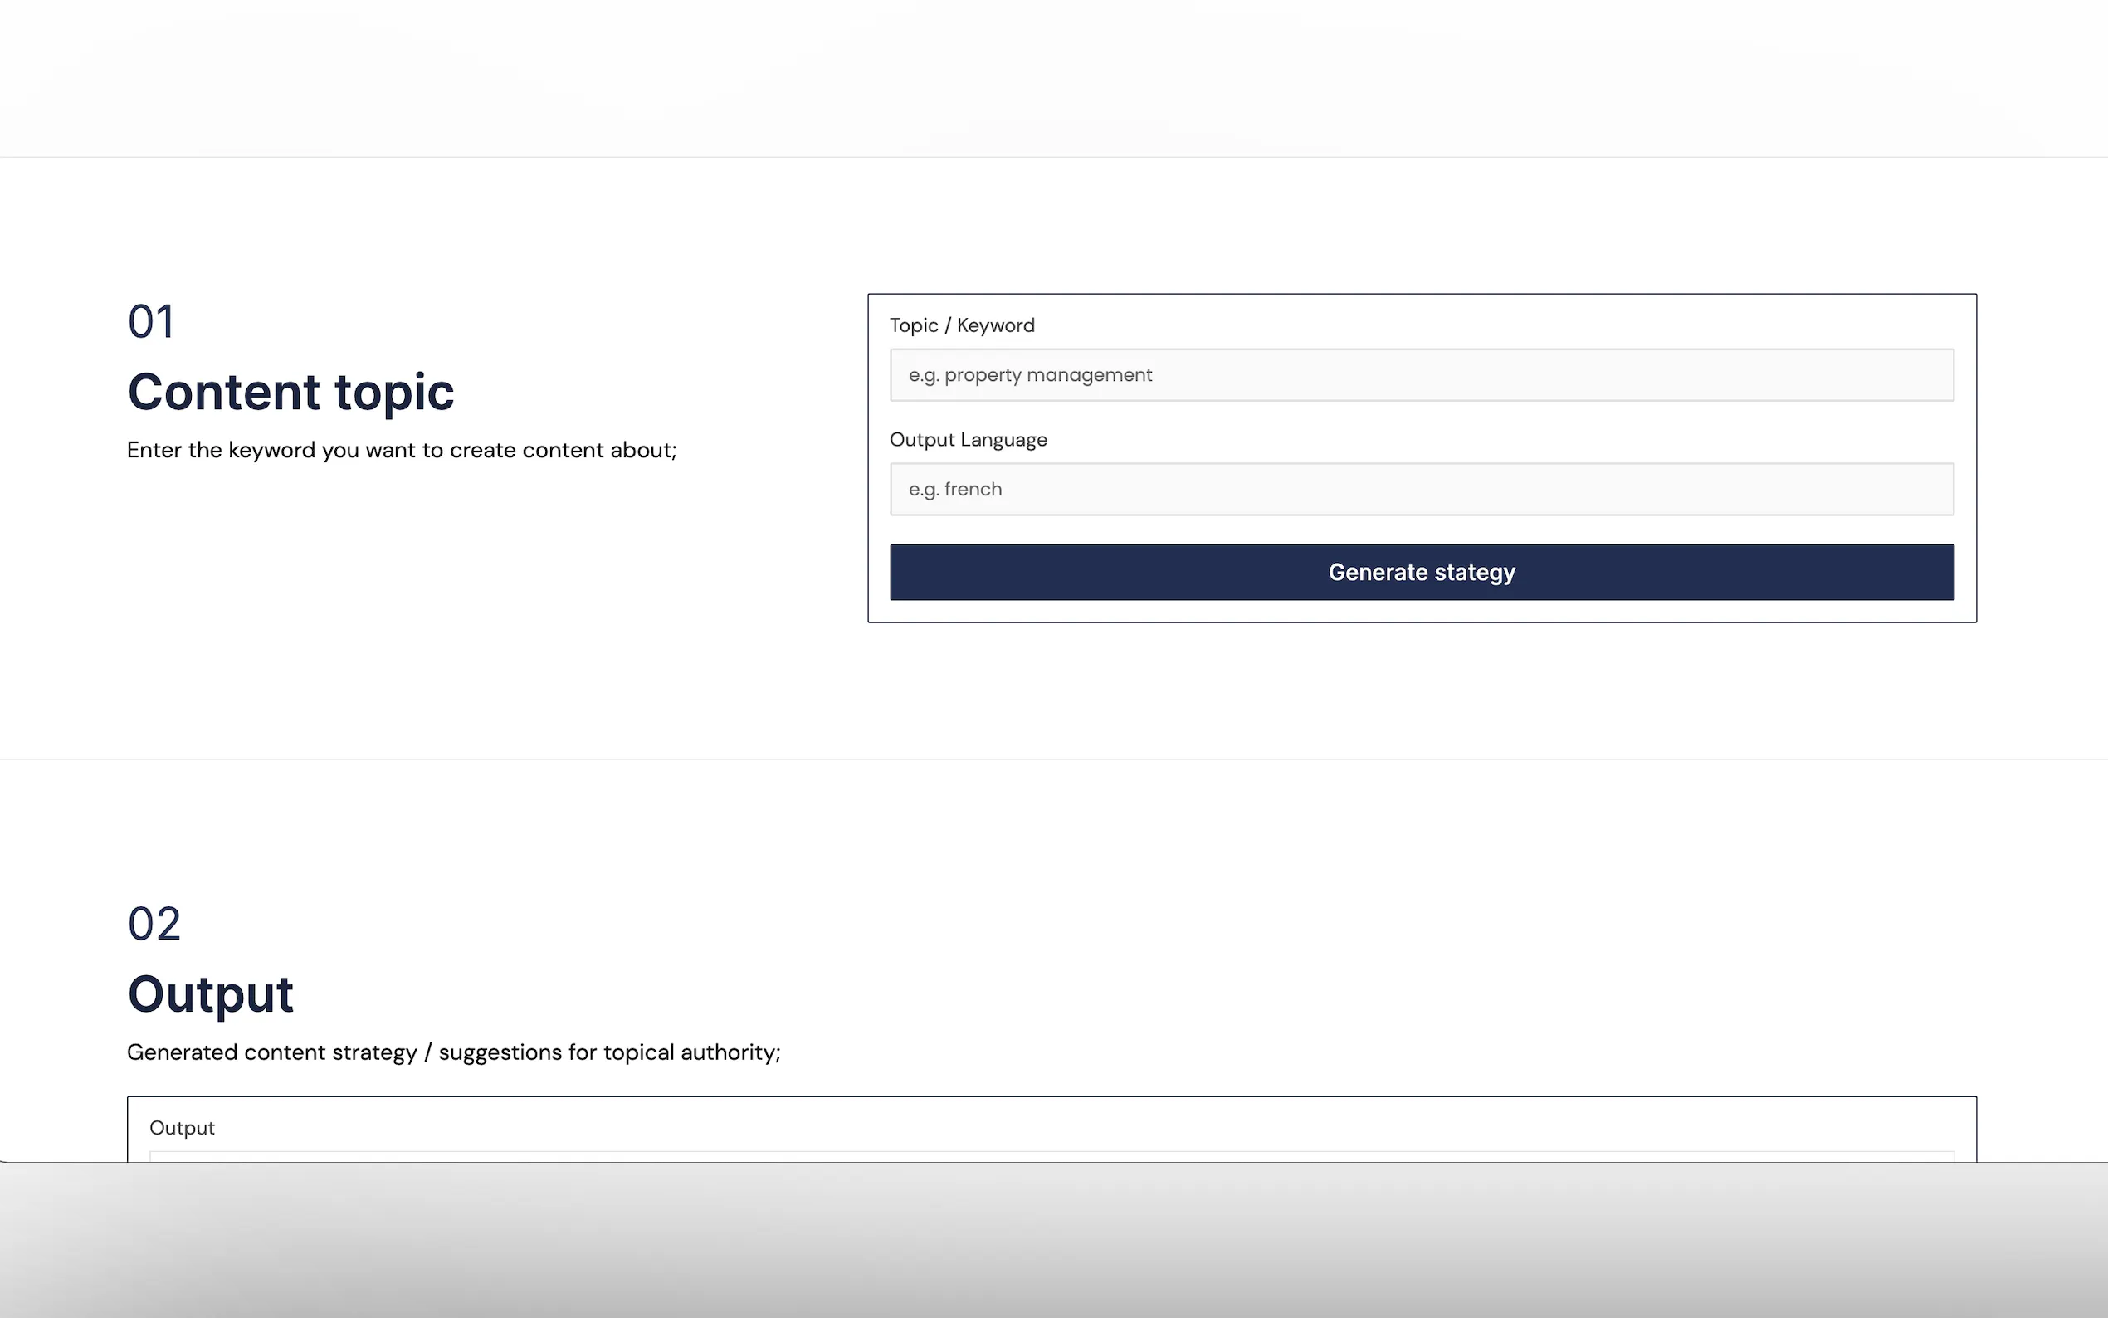Click 'Generated content strategy' description text

453,1052
